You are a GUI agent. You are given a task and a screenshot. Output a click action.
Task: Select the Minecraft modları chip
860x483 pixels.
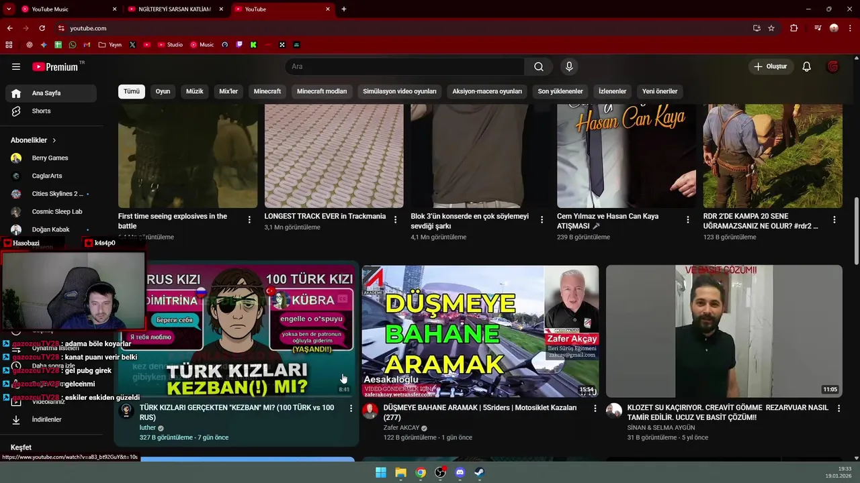pos(322,91)
